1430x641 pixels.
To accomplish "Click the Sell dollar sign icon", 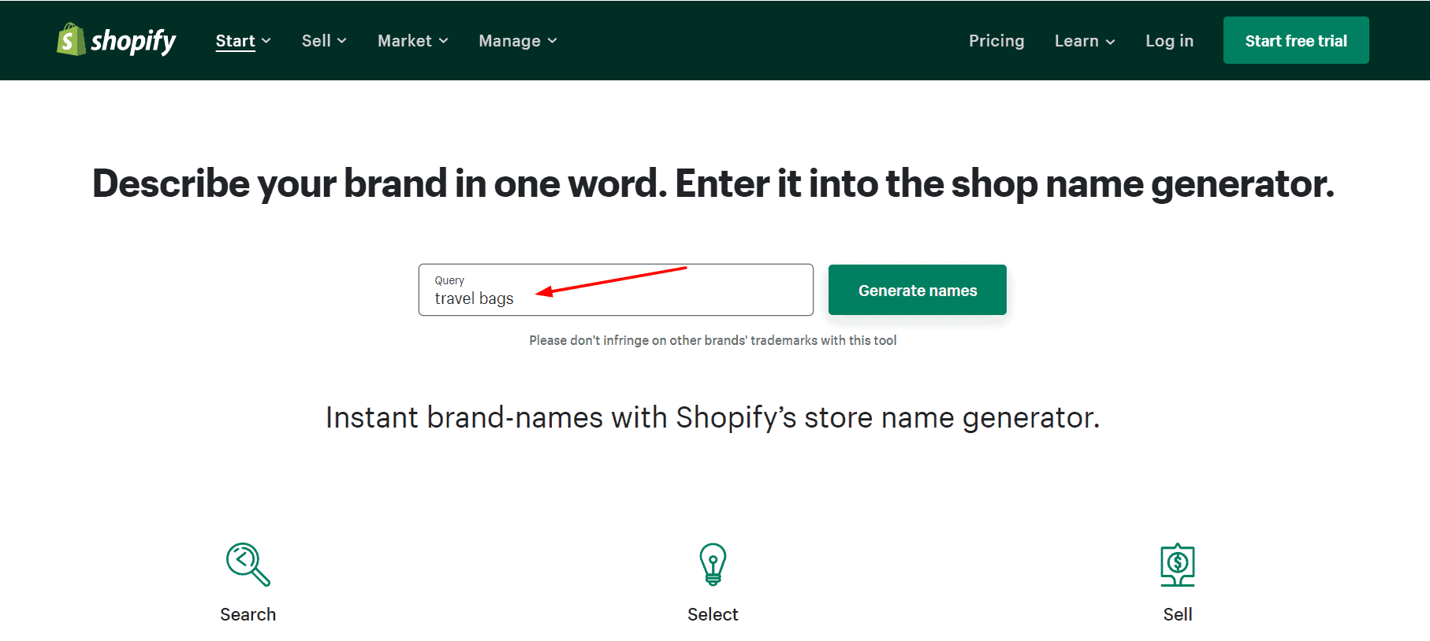I will [1177, 565].
